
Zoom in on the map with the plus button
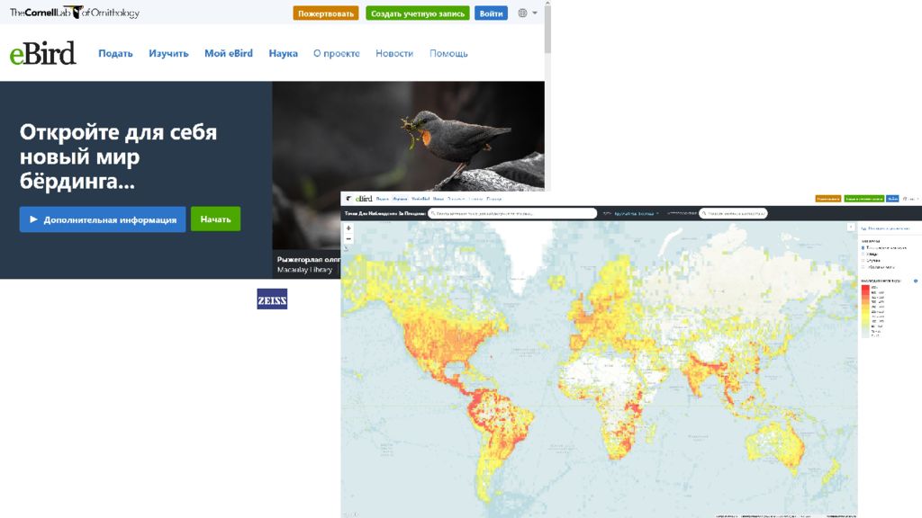[x=348, y=228]
